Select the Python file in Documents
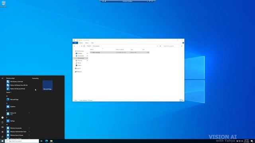This screenshot has height=143, width=255. coord(120,52)
